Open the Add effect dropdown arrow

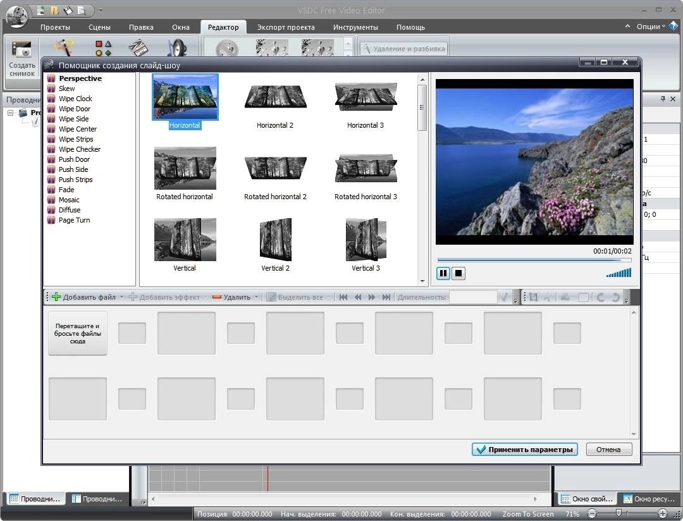(x=205, y=297)
